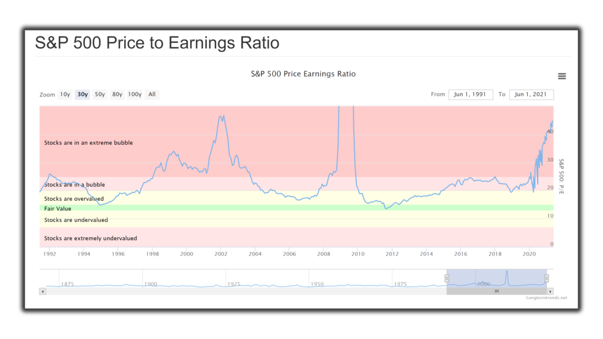This screenshot has height=339, width=603.
Task: Click the chart title 'S&P 500 Price Earnings Ratio'
Action: pyautogui.click(x=303, y=74)
